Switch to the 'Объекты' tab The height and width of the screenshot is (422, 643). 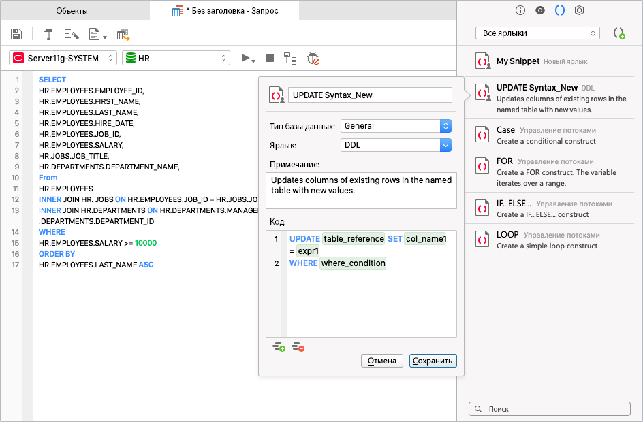(x=72, y=11)
